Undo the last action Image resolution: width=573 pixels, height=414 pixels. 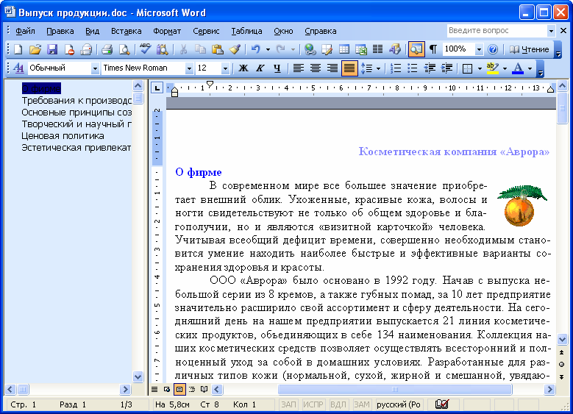click(x=255, y=49)
